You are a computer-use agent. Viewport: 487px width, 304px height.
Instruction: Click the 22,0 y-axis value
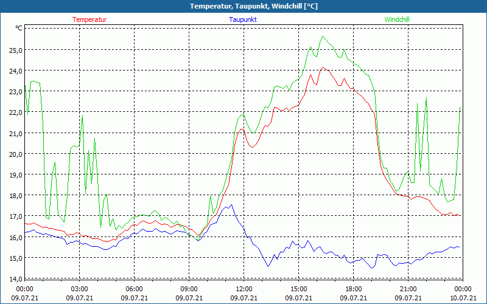pyautogui.click(x=16, y=112)
